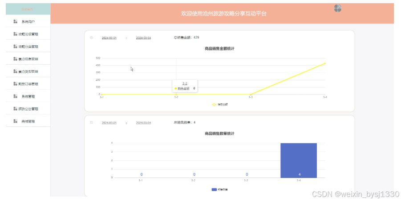Set start date 2024-03-01 in sales amount card
Image resolution: width=401 pixels, height=201 pixels.
109,38
